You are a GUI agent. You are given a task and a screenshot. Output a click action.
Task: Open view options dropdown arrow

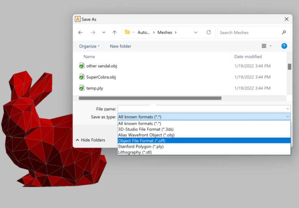pyautogui.click(x=270, y=46)
